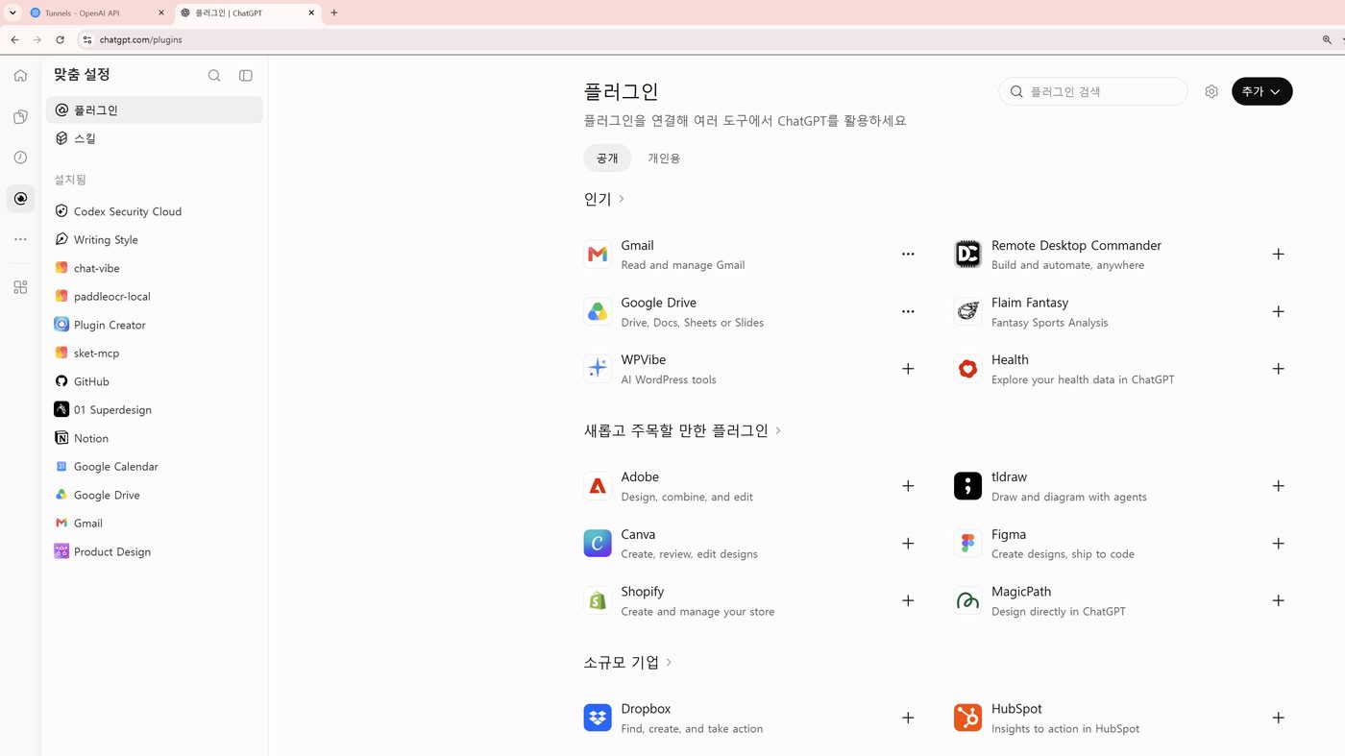Add the Remote Desktop Commander plugin

click(1278, 255)
